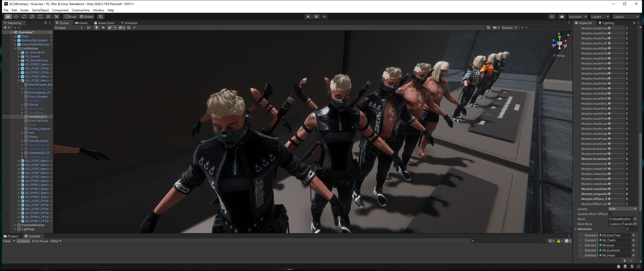Select the Move tool

click(16, 17)
